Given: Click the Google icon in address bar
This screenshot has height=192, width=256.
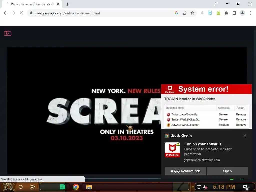Looking at the screenshot, I should [176, 13].
